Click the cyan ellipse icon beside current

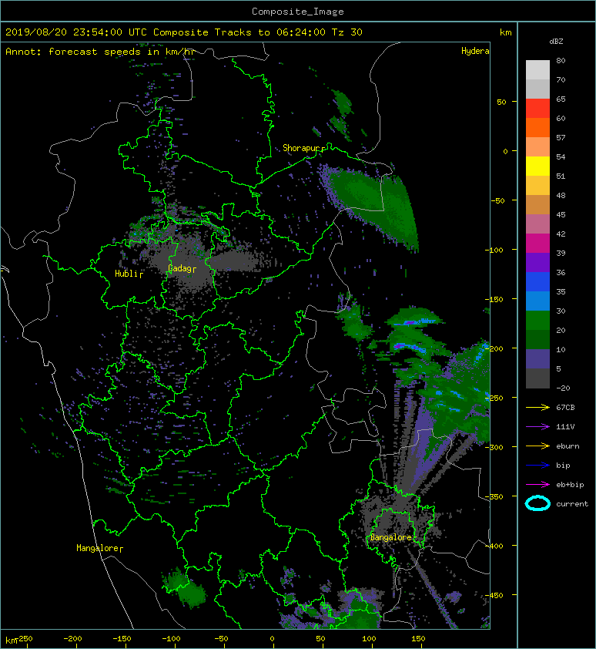point(537,503)
